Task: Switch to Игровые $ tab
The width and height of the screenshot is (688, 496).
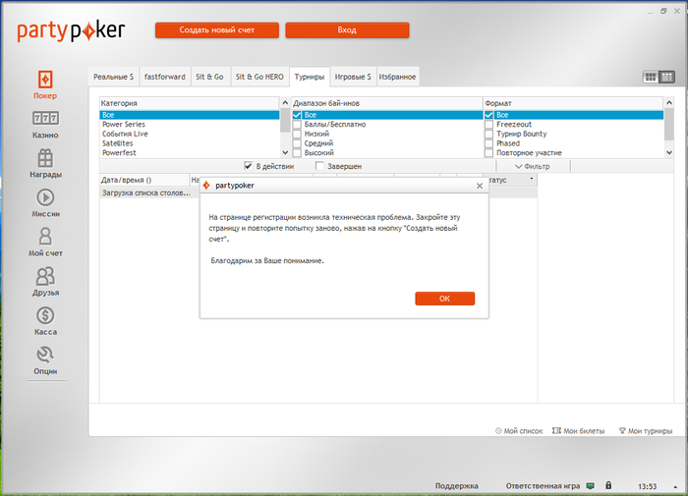Action: tap(353, 77)
